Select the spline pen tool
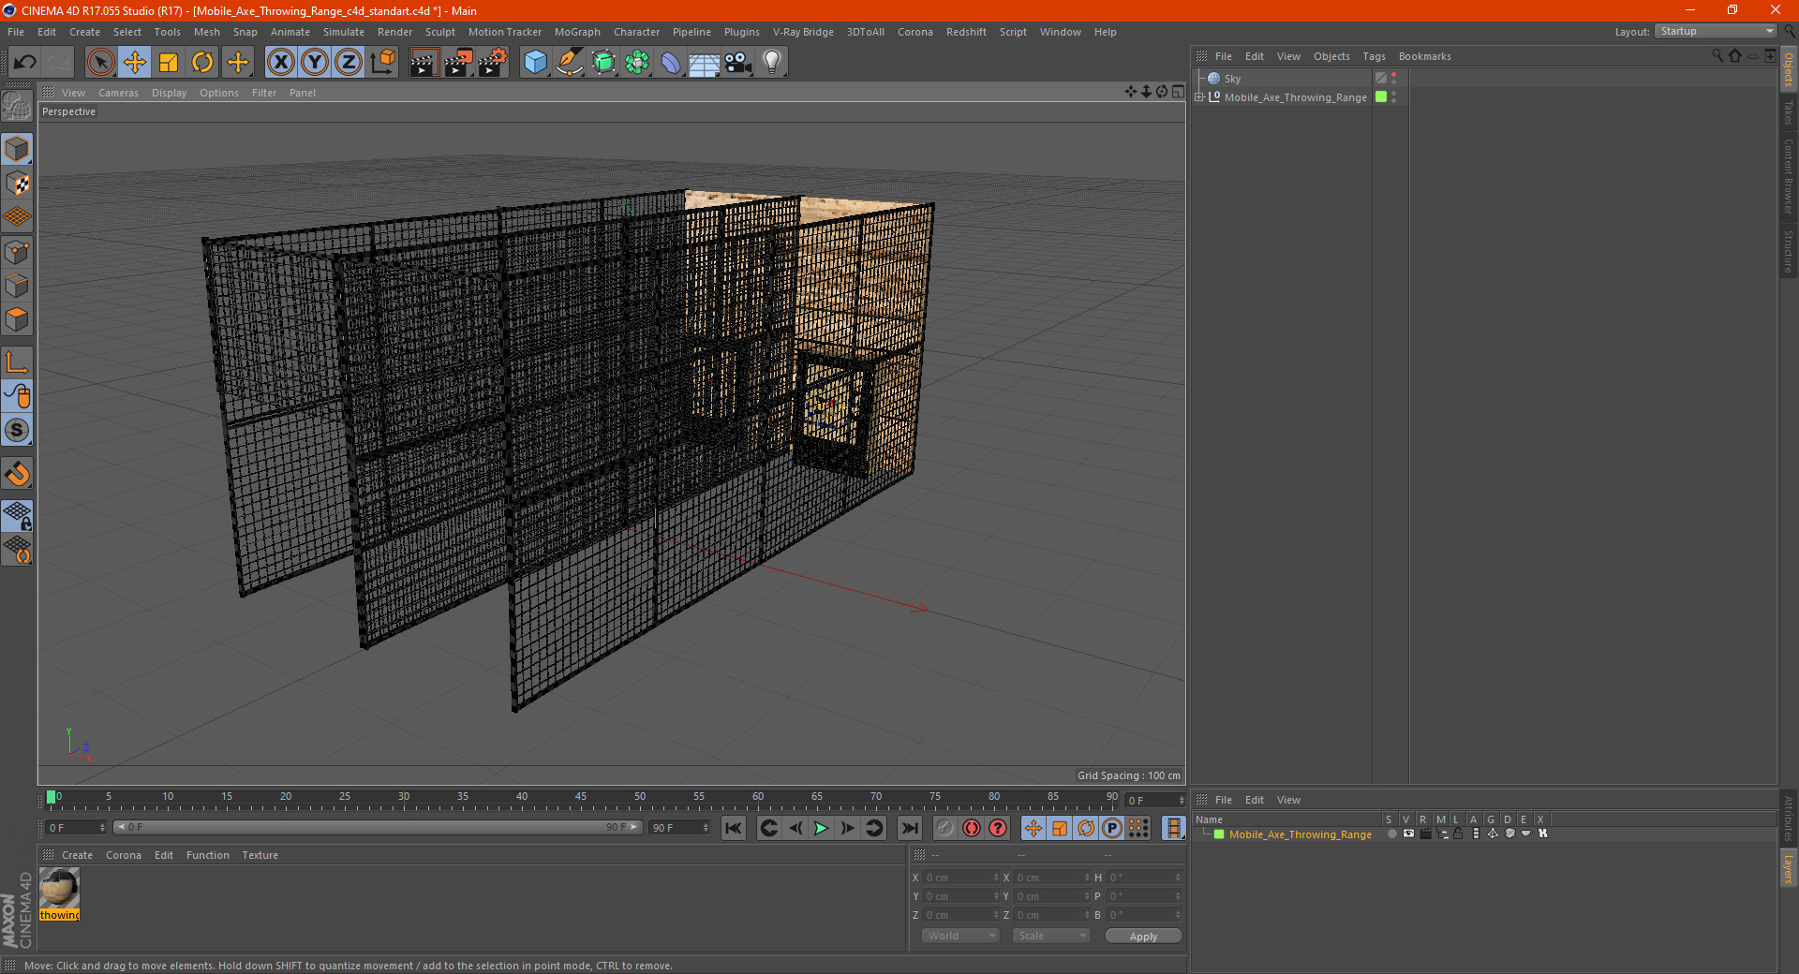Viewport: 1799px width, 974px height. pos(570,63)
